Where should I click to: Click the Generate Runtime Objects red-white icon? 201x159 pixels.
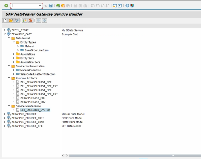pyautogui.click(x=30, y=20)
